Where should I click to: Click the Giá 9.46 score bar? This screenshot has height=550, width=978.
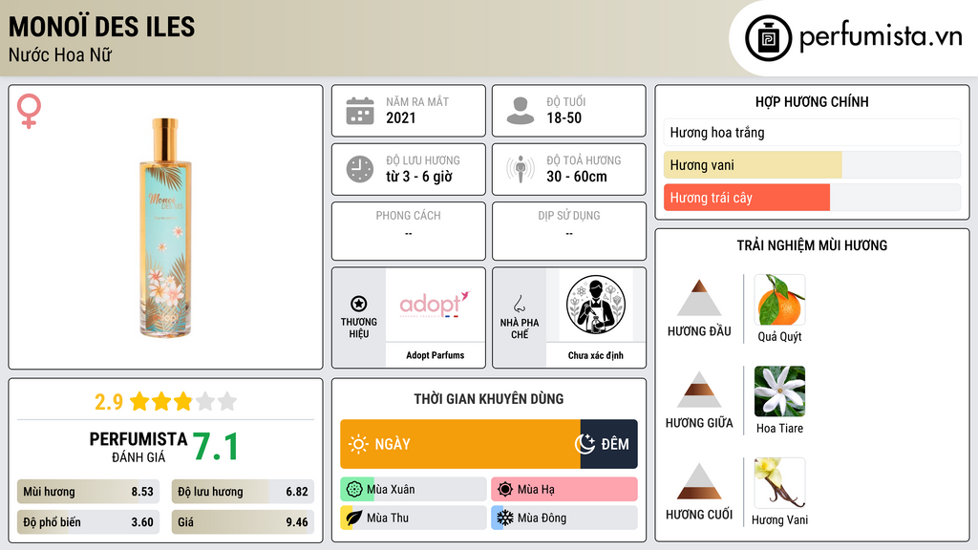pos(243,522)
